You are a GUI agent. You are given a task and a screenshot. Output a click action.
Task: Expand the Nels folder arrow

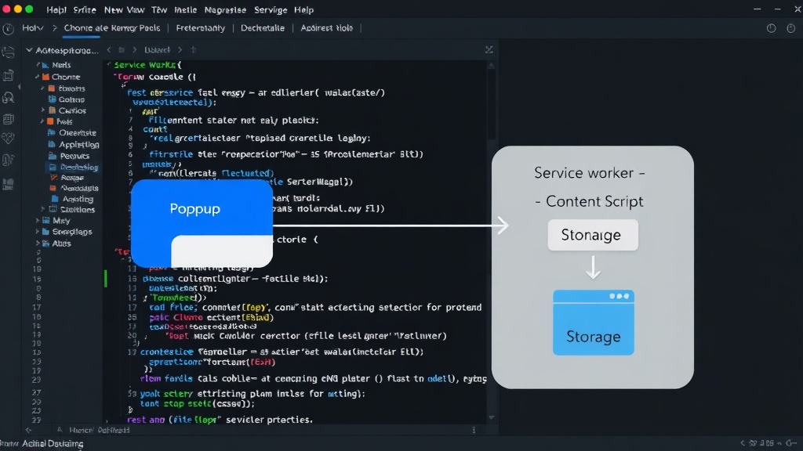click(38, 65)
